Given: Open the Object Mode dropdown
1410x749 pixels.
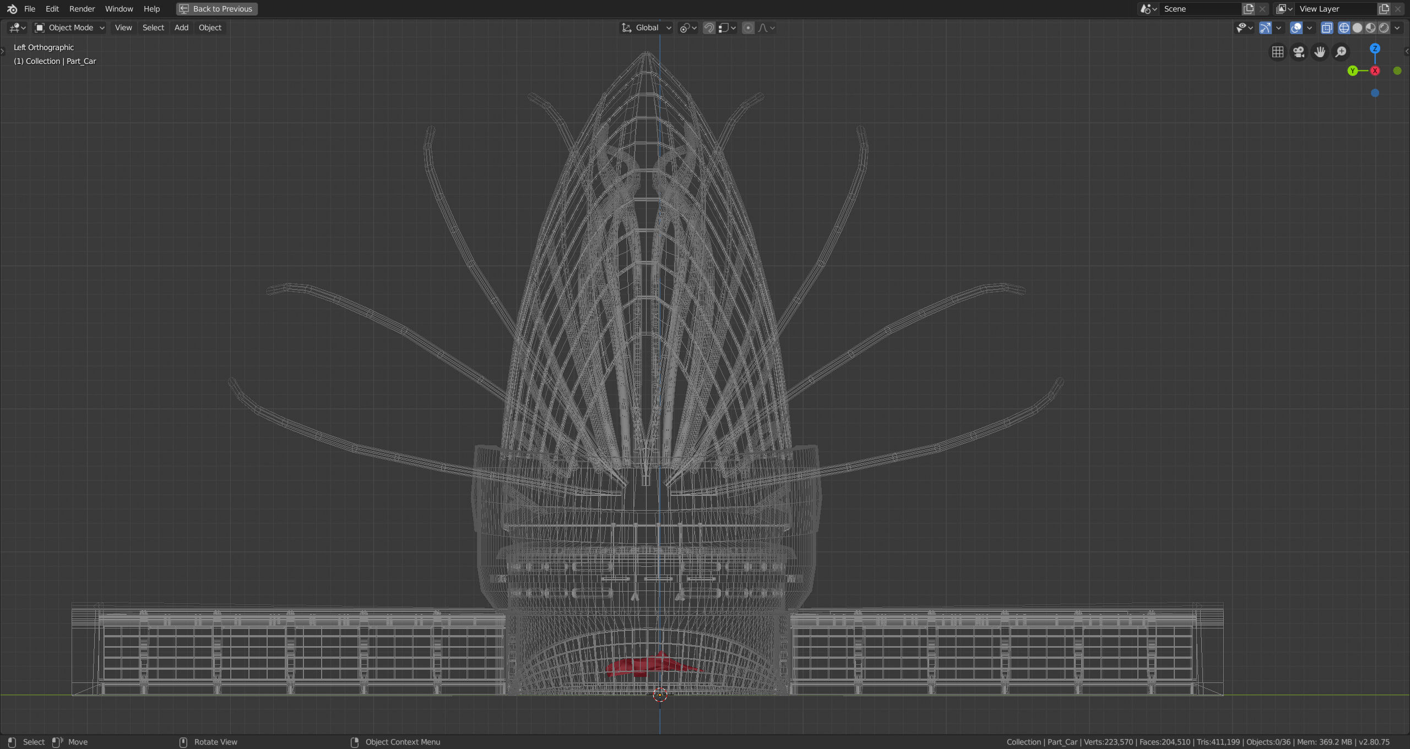Looking at the screenshot, I should (69, 28).
